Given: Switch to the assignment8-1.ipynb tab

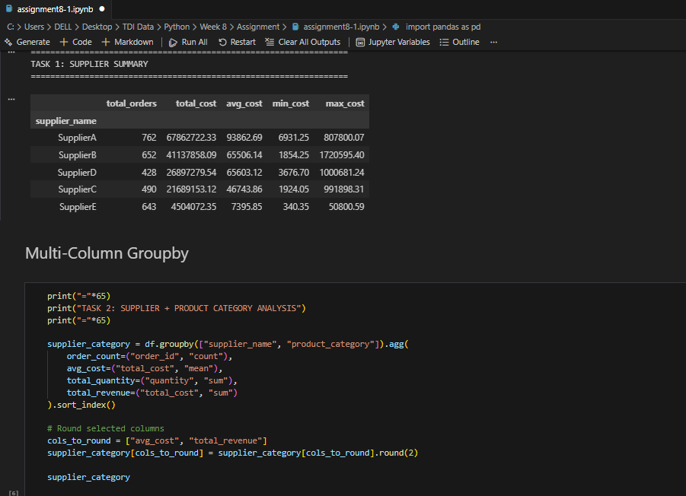Looking at the screenshot, I should click(55, 9).
